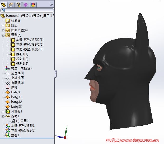
Task: Collapse the 旋轉1 revolve feature
Action: click(3, 116)
